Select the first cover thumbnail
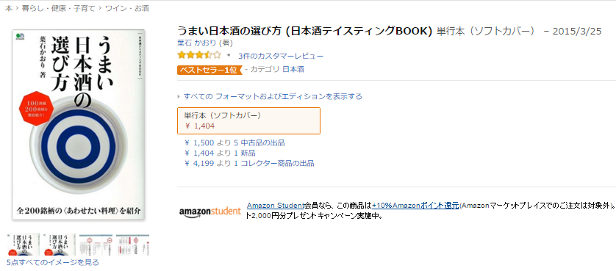This screenshot has width=616, height=271. [24, 245]
